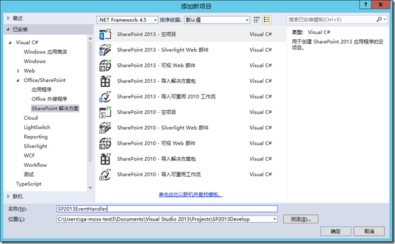Screen dimensions: 395x244
Task: Click the SharePoint 2010 导入可重用工作流 icon
Action: pos(105,175)
